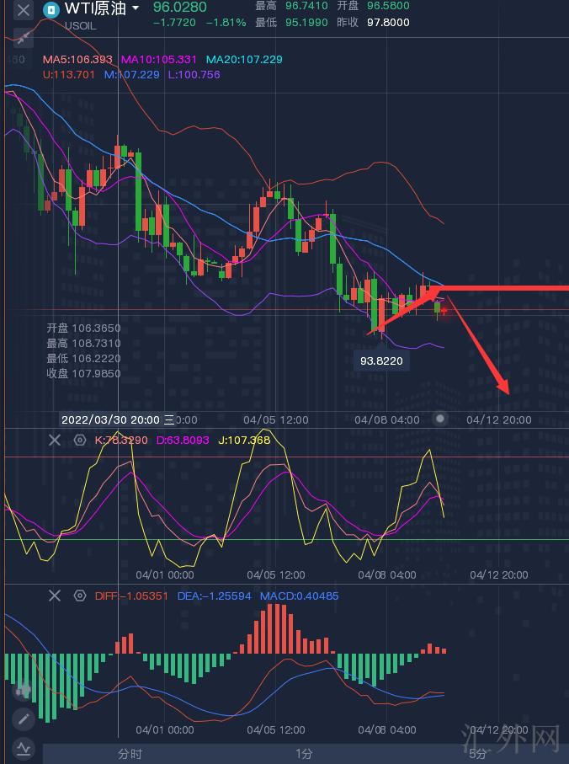Tap the faded indicator icon above the pencil
The width and height of the screenshot is (569, 764).
pos(24,689)
